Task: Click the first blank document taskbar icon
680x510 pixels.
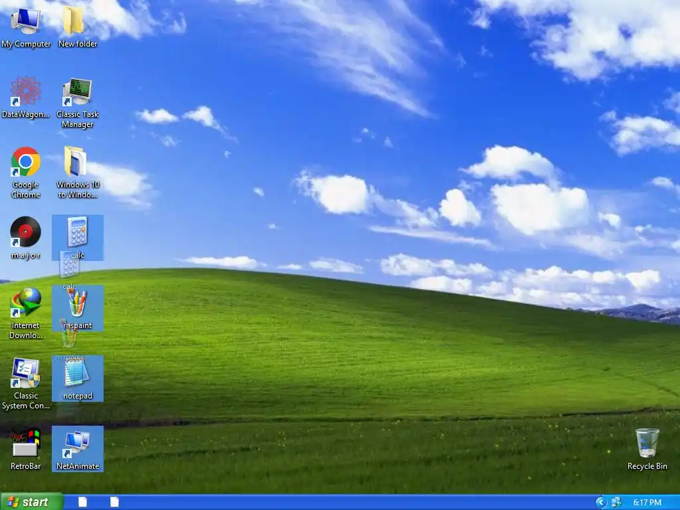Action: pos(82,502)
